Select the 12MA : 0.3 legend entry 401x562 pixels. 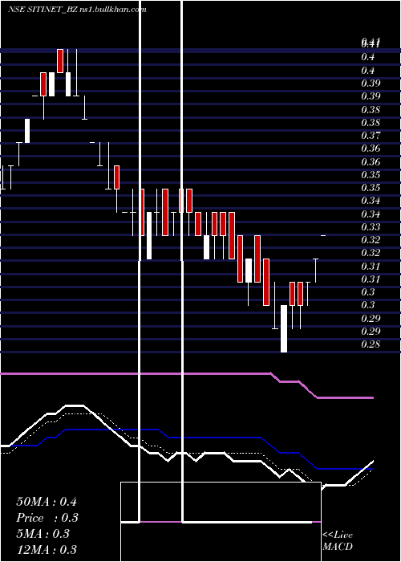click(47, 550)
